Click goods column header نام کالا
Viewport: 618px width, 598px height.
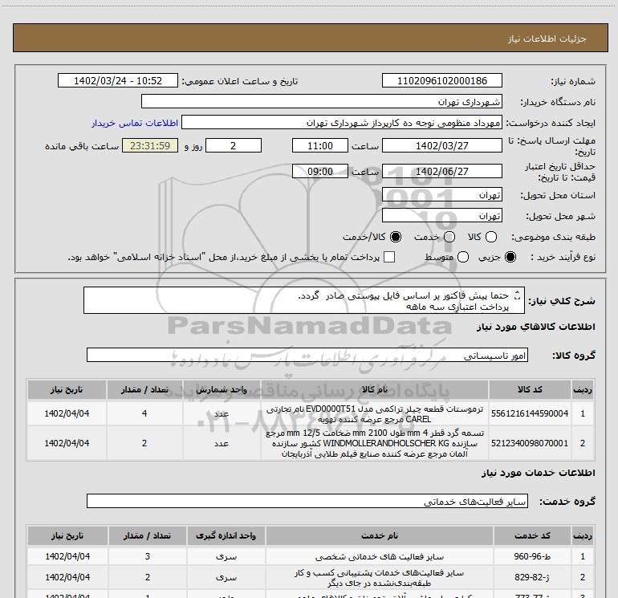coord(375,389)
